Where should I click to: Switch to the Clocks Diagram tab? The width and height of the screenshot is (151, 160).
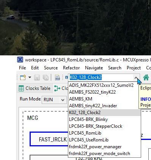click(x=61, y=88)
